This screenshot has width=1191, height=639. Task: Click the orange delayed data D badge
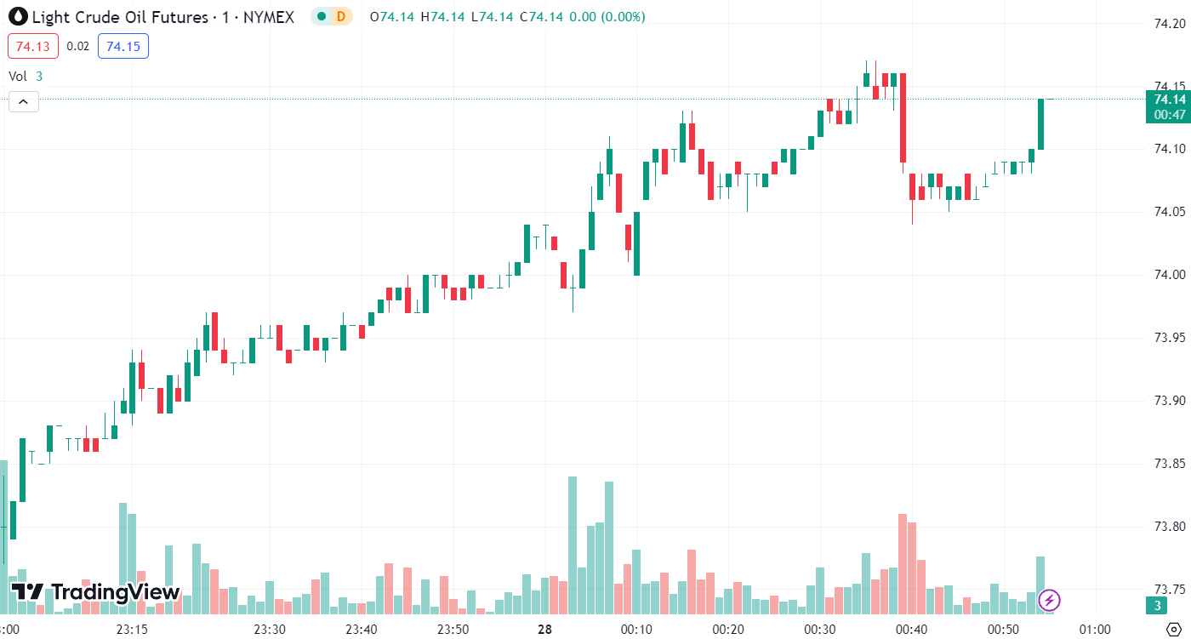(x=341, y=16)
